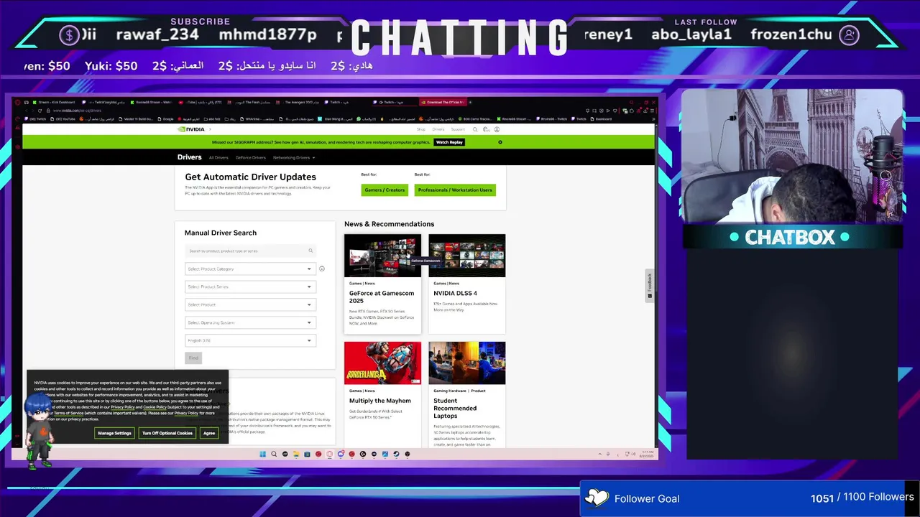Image resolution: width=920 pixels, height=517 pixels.
Task: Expand the Select Product Category dropdown
Action: point(249,269)
